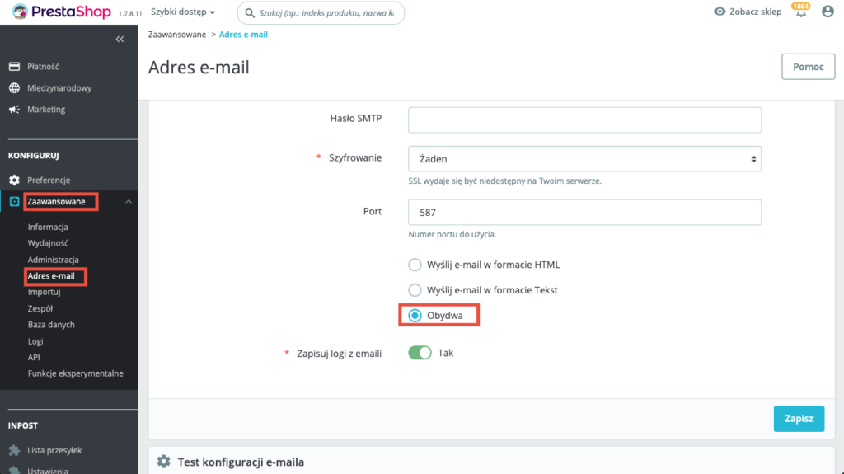844x474 pixels.
Task: Select Wyślij e-mail w formacie Tekst
Action: tap(415, 290)
